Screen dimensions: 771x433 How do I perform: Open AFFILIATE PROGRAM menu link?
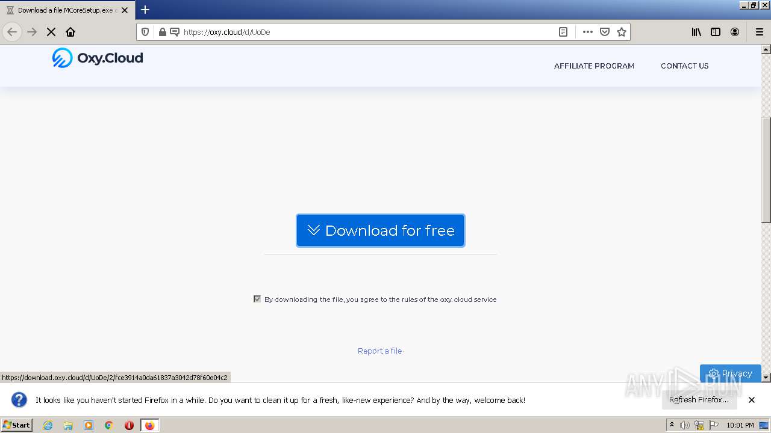[594, 66]
